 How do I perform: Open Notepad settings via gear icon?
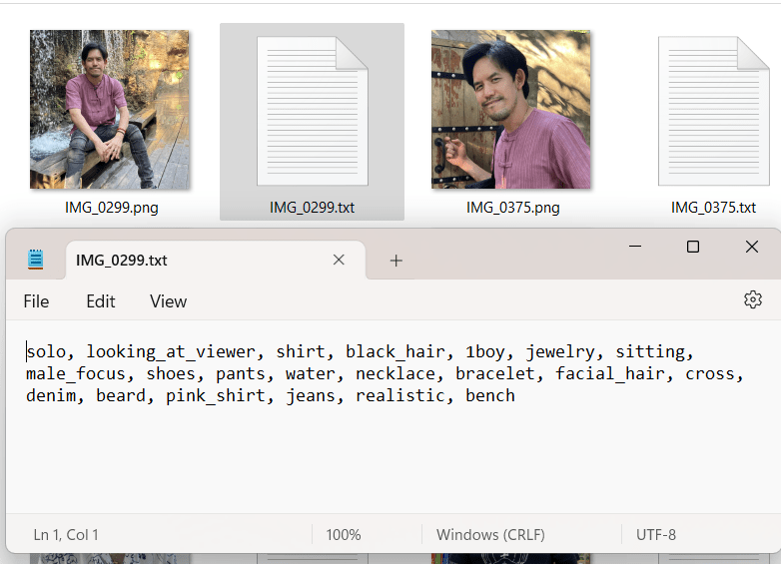pos(753,299)
